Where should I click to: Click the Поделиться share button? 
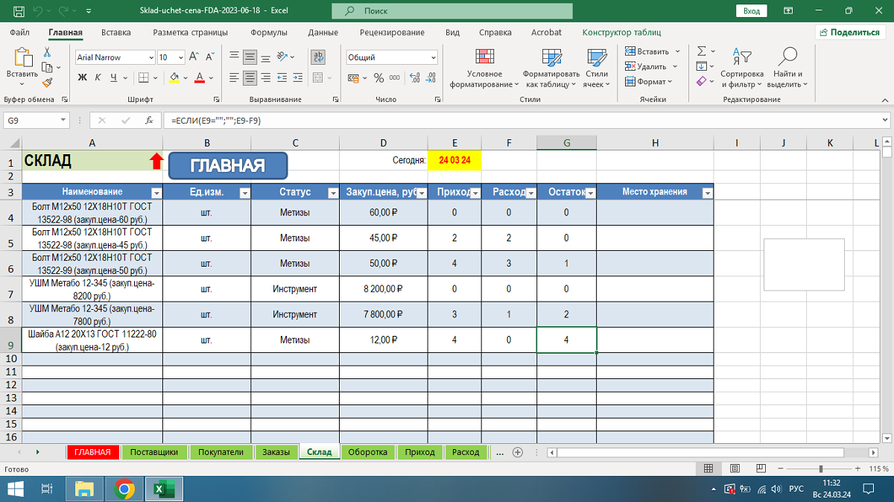[x=849, y=32]
